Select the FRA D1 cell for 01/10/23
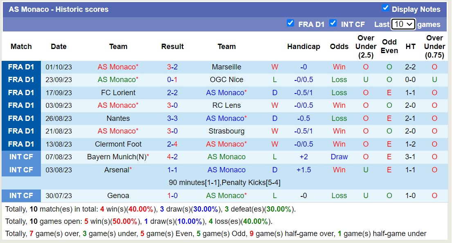Image resolution: width=452 pixels, height=243 pixels. pyautogui.click(x=21, y=67)
